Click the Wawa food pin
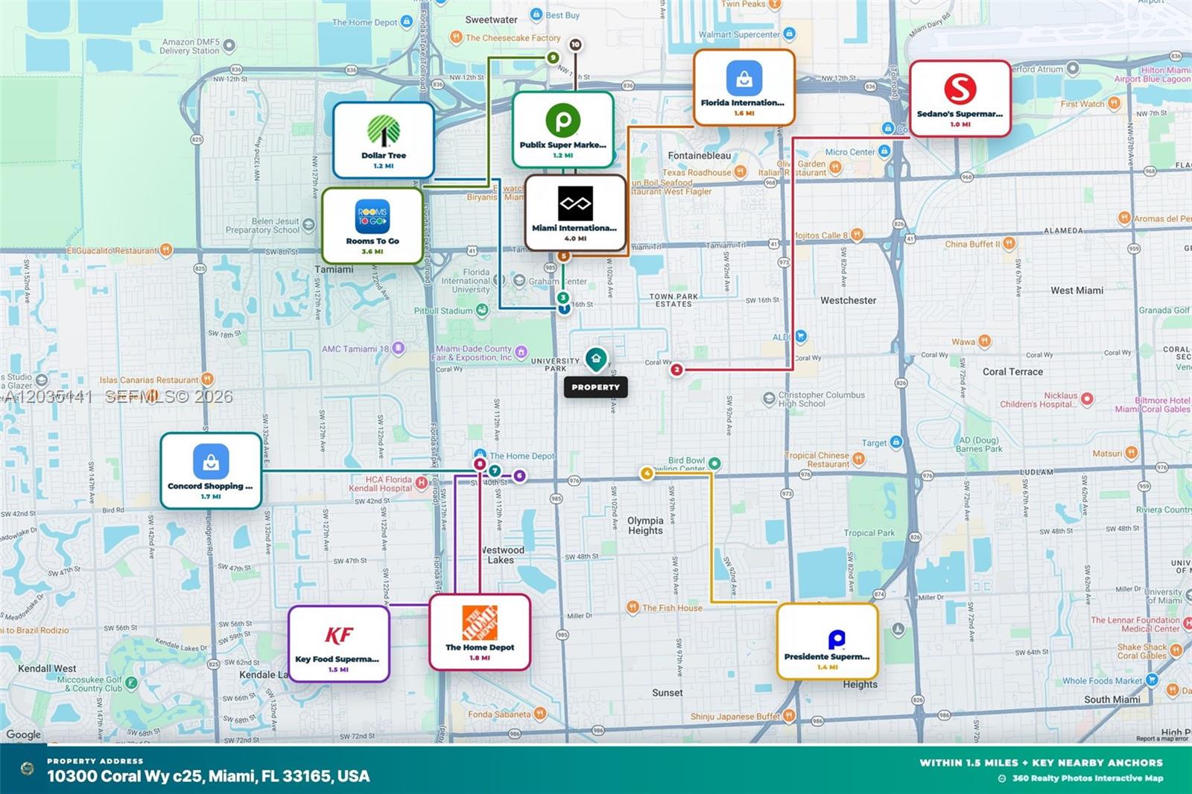 pos(985,341)
